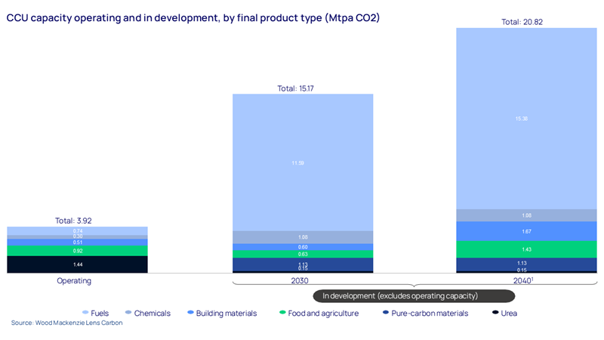Click the 1.67 Building materials segment
The width and height of the screenshot is (604, 340).
tap(526, 230)
